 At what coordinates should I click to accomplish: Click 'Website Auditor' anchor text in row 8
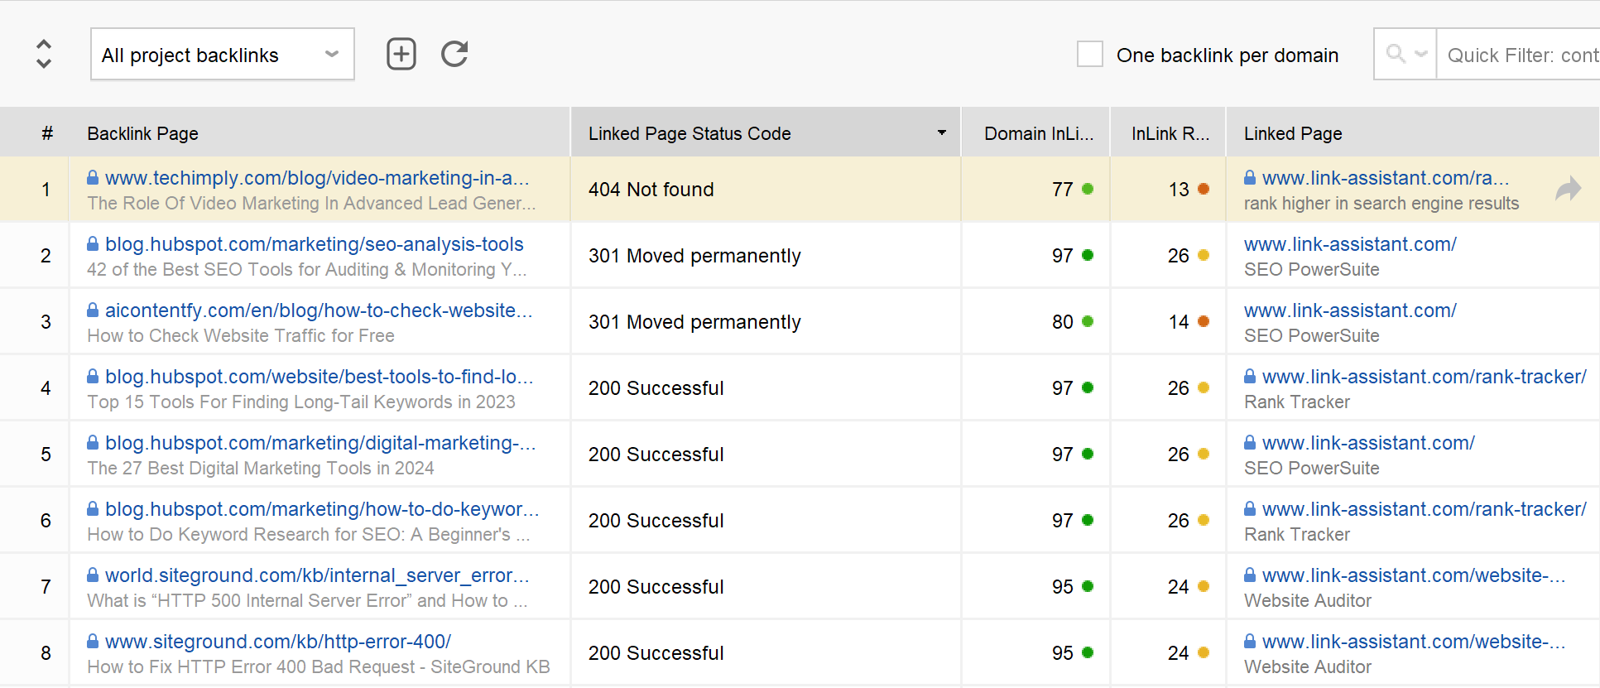tap(1308, 666)
